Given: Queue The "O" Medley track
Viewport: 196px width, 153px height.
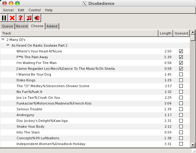Looking at the screenshot, I should (181, 86).
